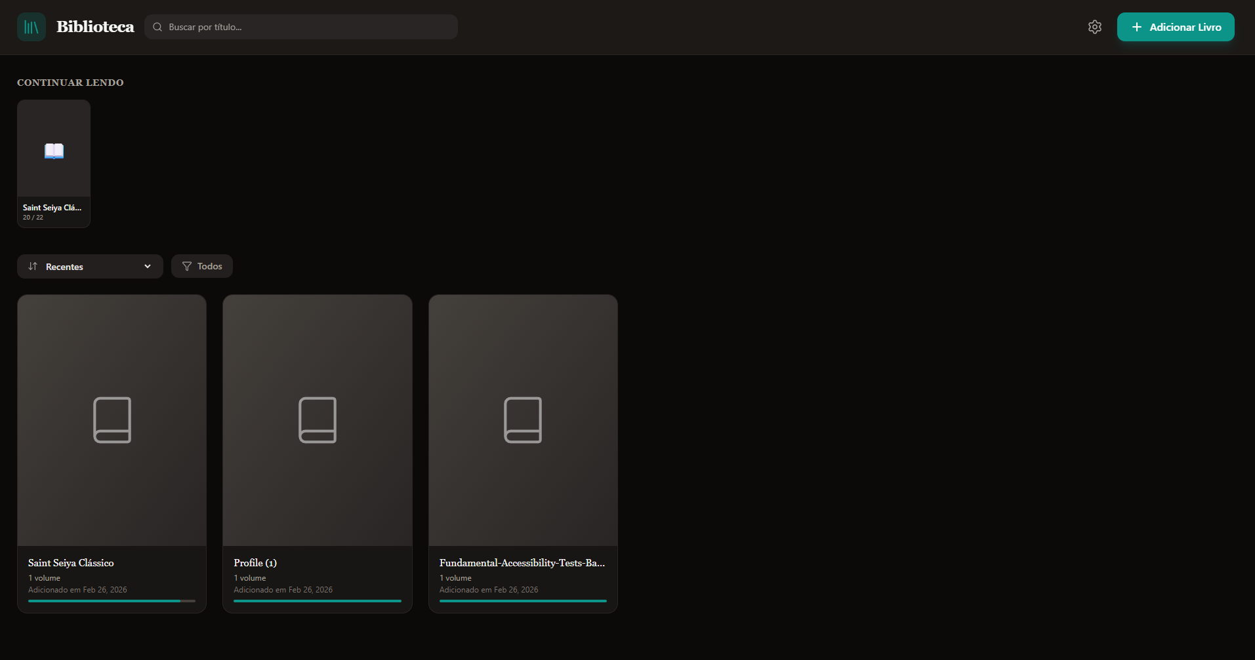Open the Saint Seiya card under Continuar Lendo
The height and width of the screenshot is (660, 1255).
(53, 163)
